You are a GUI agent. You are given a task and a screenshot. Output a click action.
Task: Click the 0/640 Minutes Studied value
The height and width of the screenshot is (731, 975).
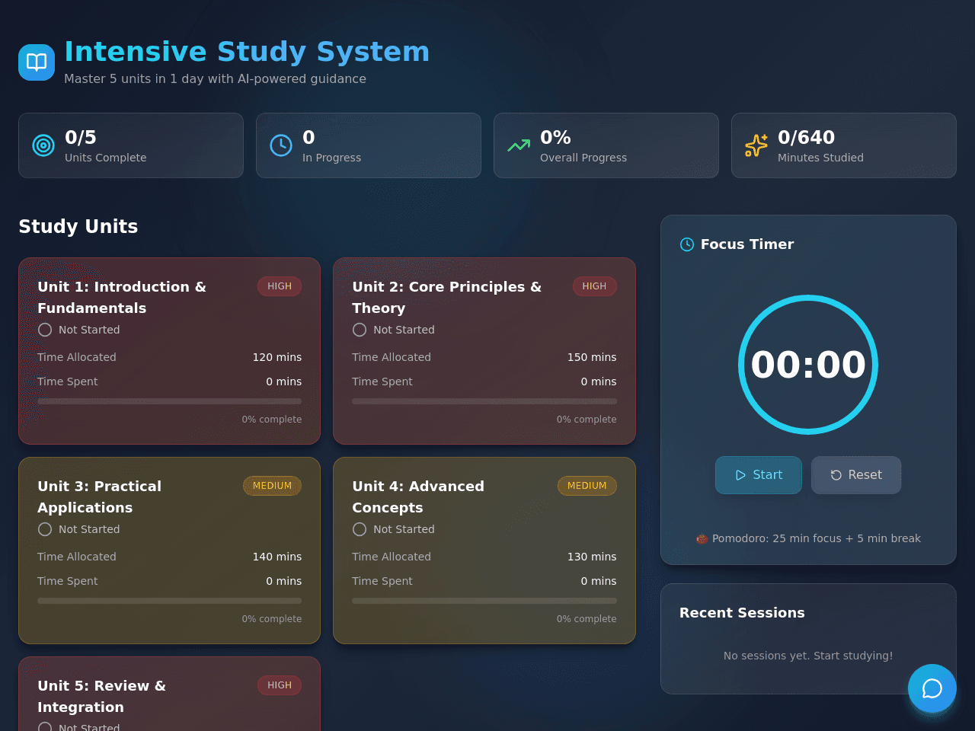(806, 138)
